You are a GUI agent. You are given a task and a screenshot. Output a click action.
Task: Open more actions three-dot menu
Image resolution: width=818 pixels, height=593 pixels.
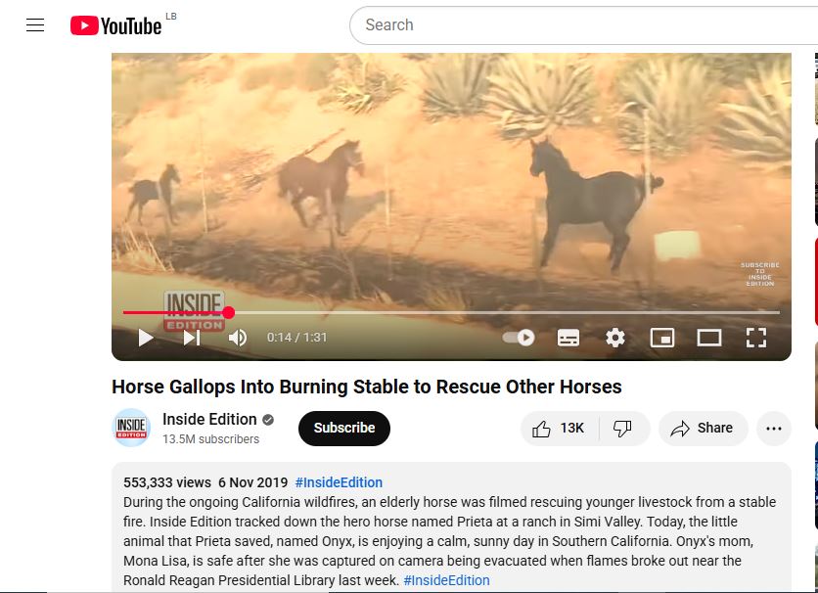(774, 429)
